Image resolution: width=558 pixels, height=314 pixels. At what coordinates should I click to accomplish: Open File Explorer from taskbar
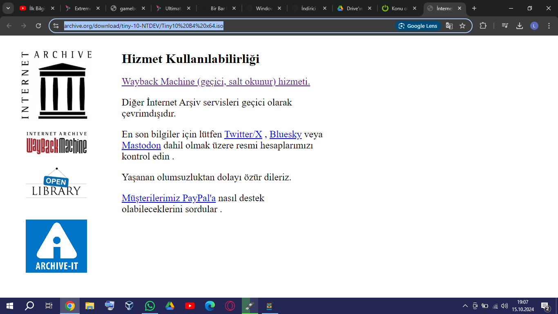pyautogui.click(x=90, y=306)
